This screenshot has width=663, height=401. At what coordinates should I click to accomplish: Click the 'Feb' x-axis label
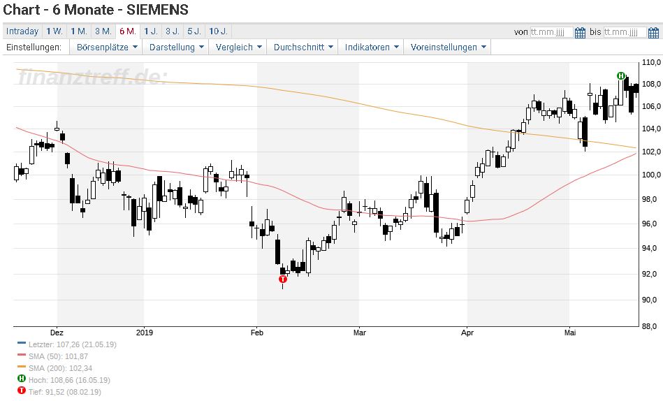point(257,333)
